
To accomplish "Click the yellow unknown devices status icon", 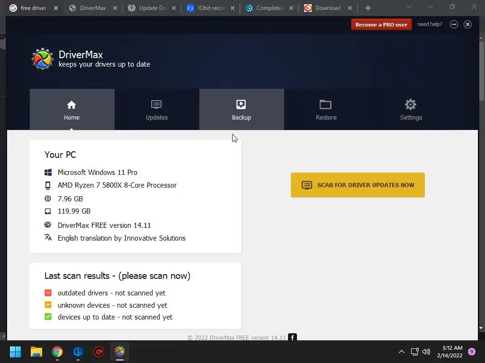I will [48, 305].
